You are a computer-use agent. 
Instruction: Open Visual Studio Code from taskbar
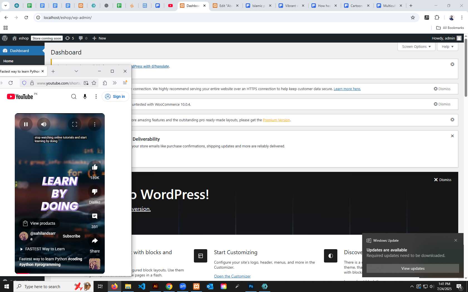142,286
